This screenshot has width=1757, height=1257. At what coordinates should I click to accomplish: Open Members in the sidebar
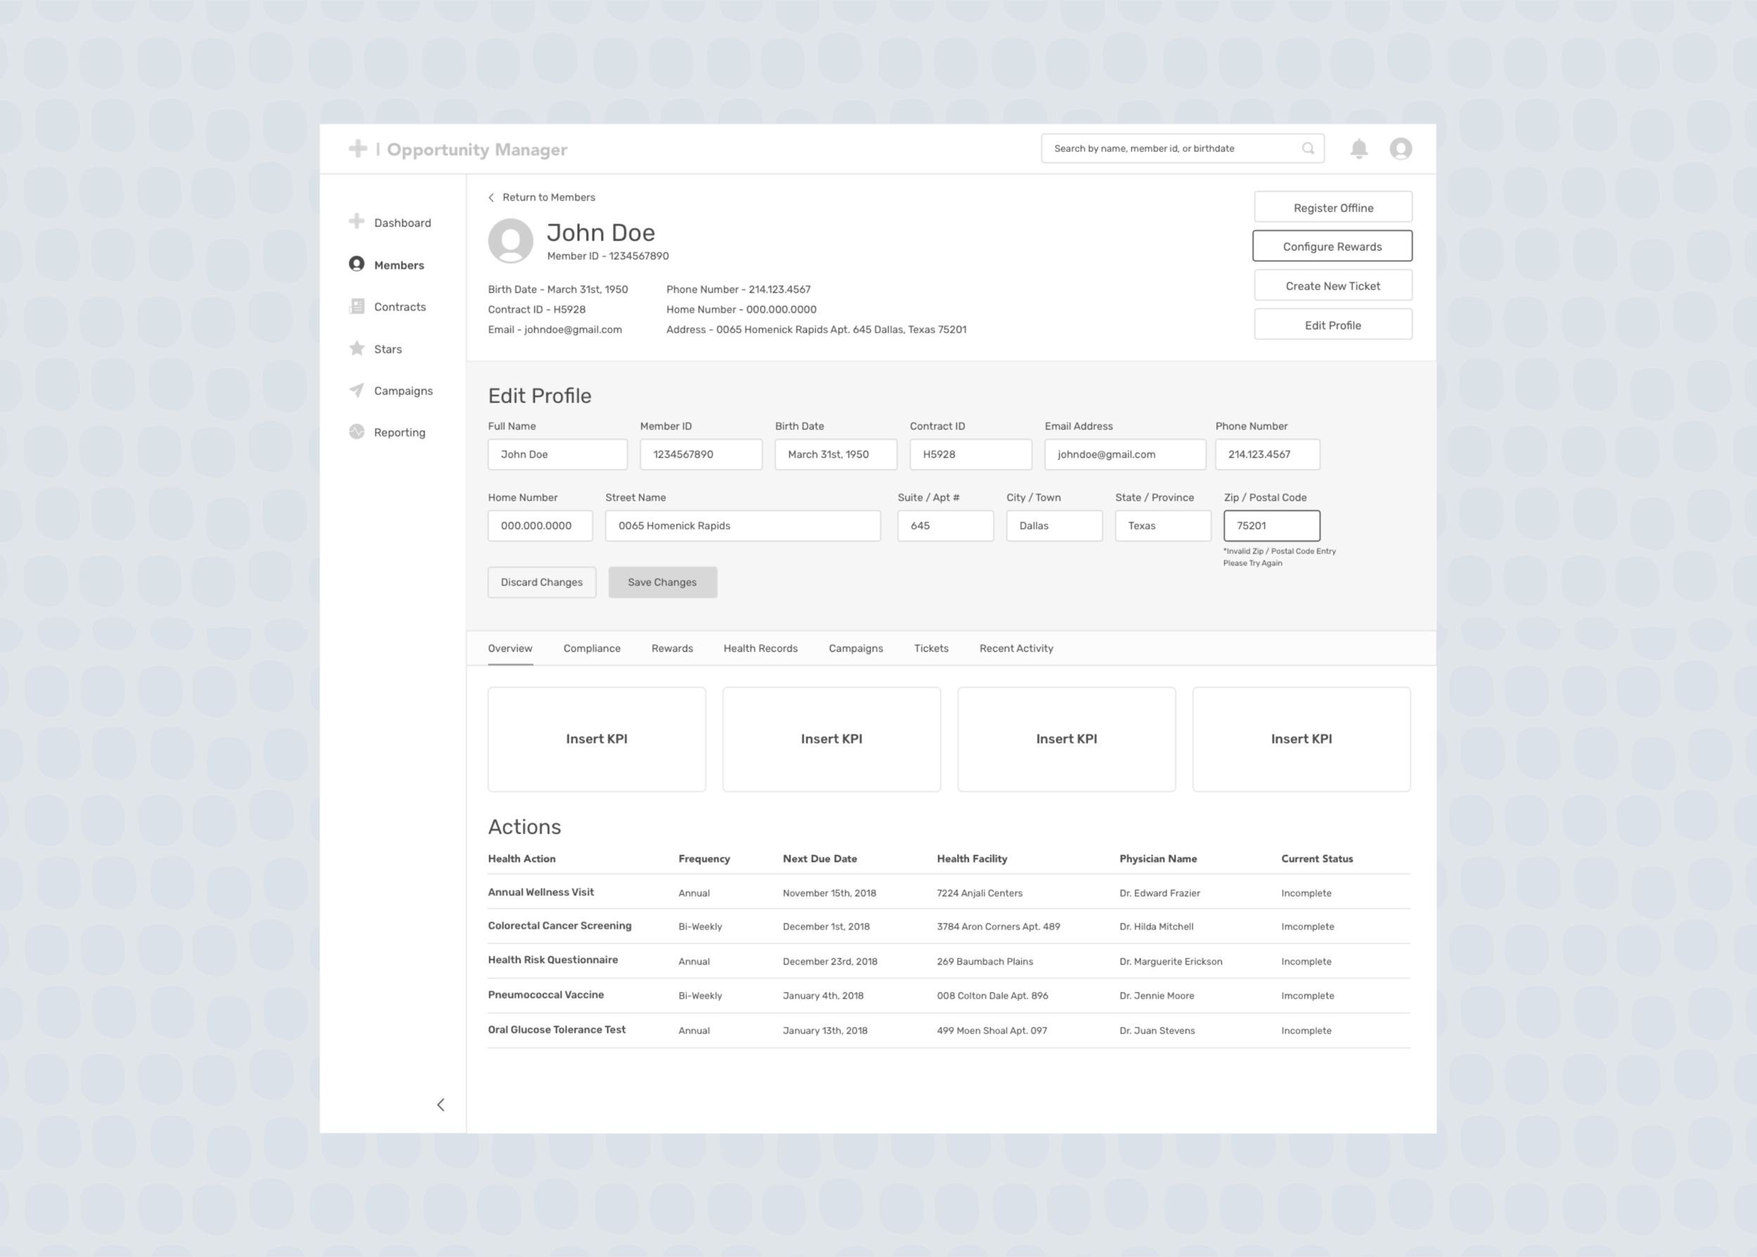(x=399, y=265)
